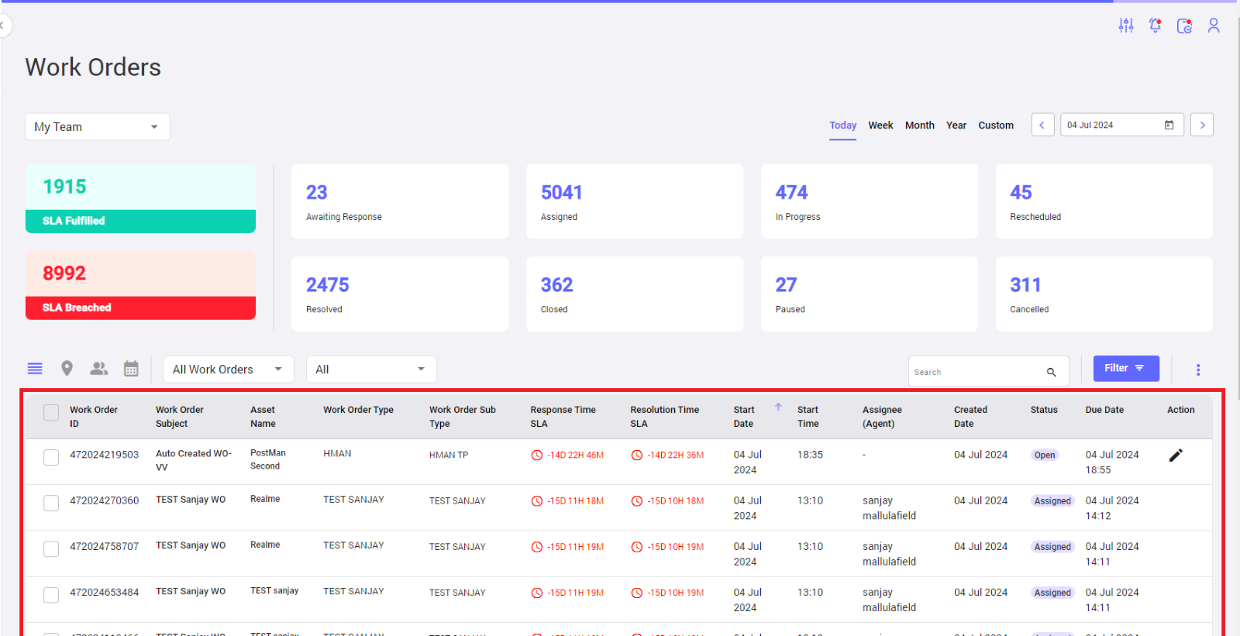This screenshot has height=636, width=1240.
Task: Click Response SLA clock for order 472024653484
Action: [x=536, y=593]
